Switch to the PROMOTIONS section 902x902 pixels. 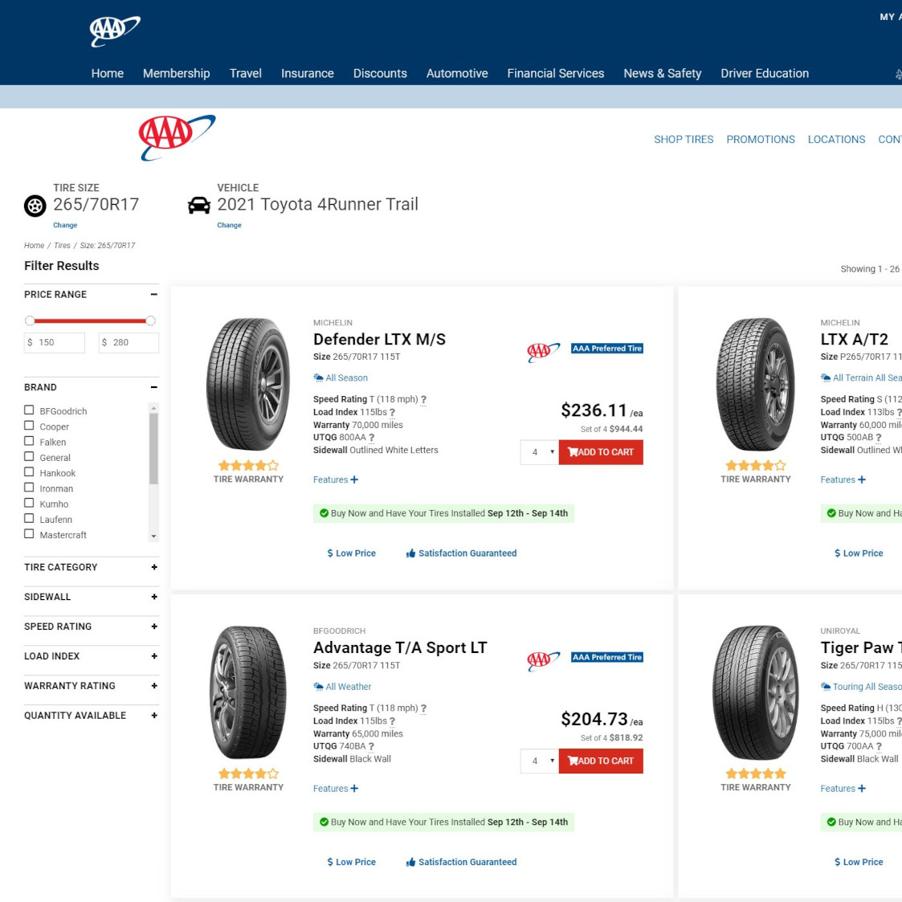click(760, 139)
